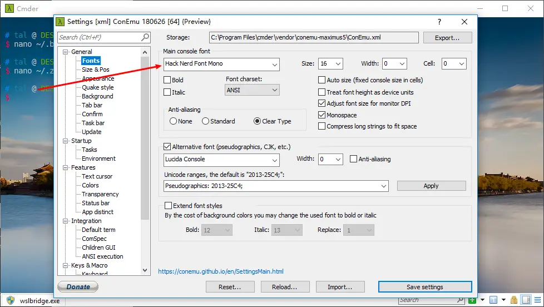The width and height of the screenshot is (544, 307).
Task: Open Transparency settings page
Action: click(x=100, y=194)
